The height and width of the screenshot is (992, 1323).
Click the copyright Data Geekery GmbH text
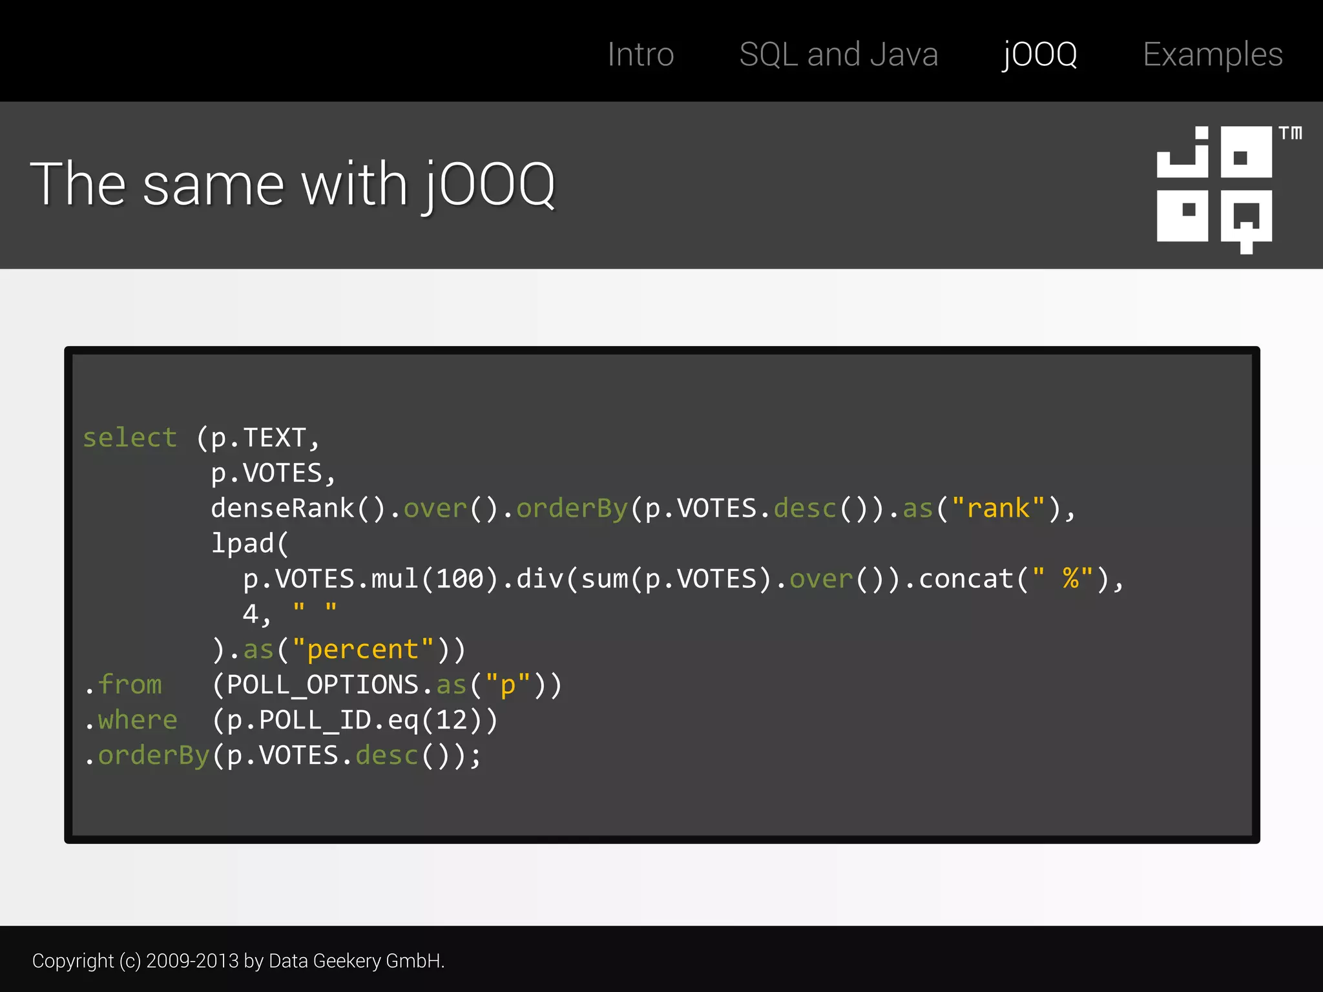238,961
